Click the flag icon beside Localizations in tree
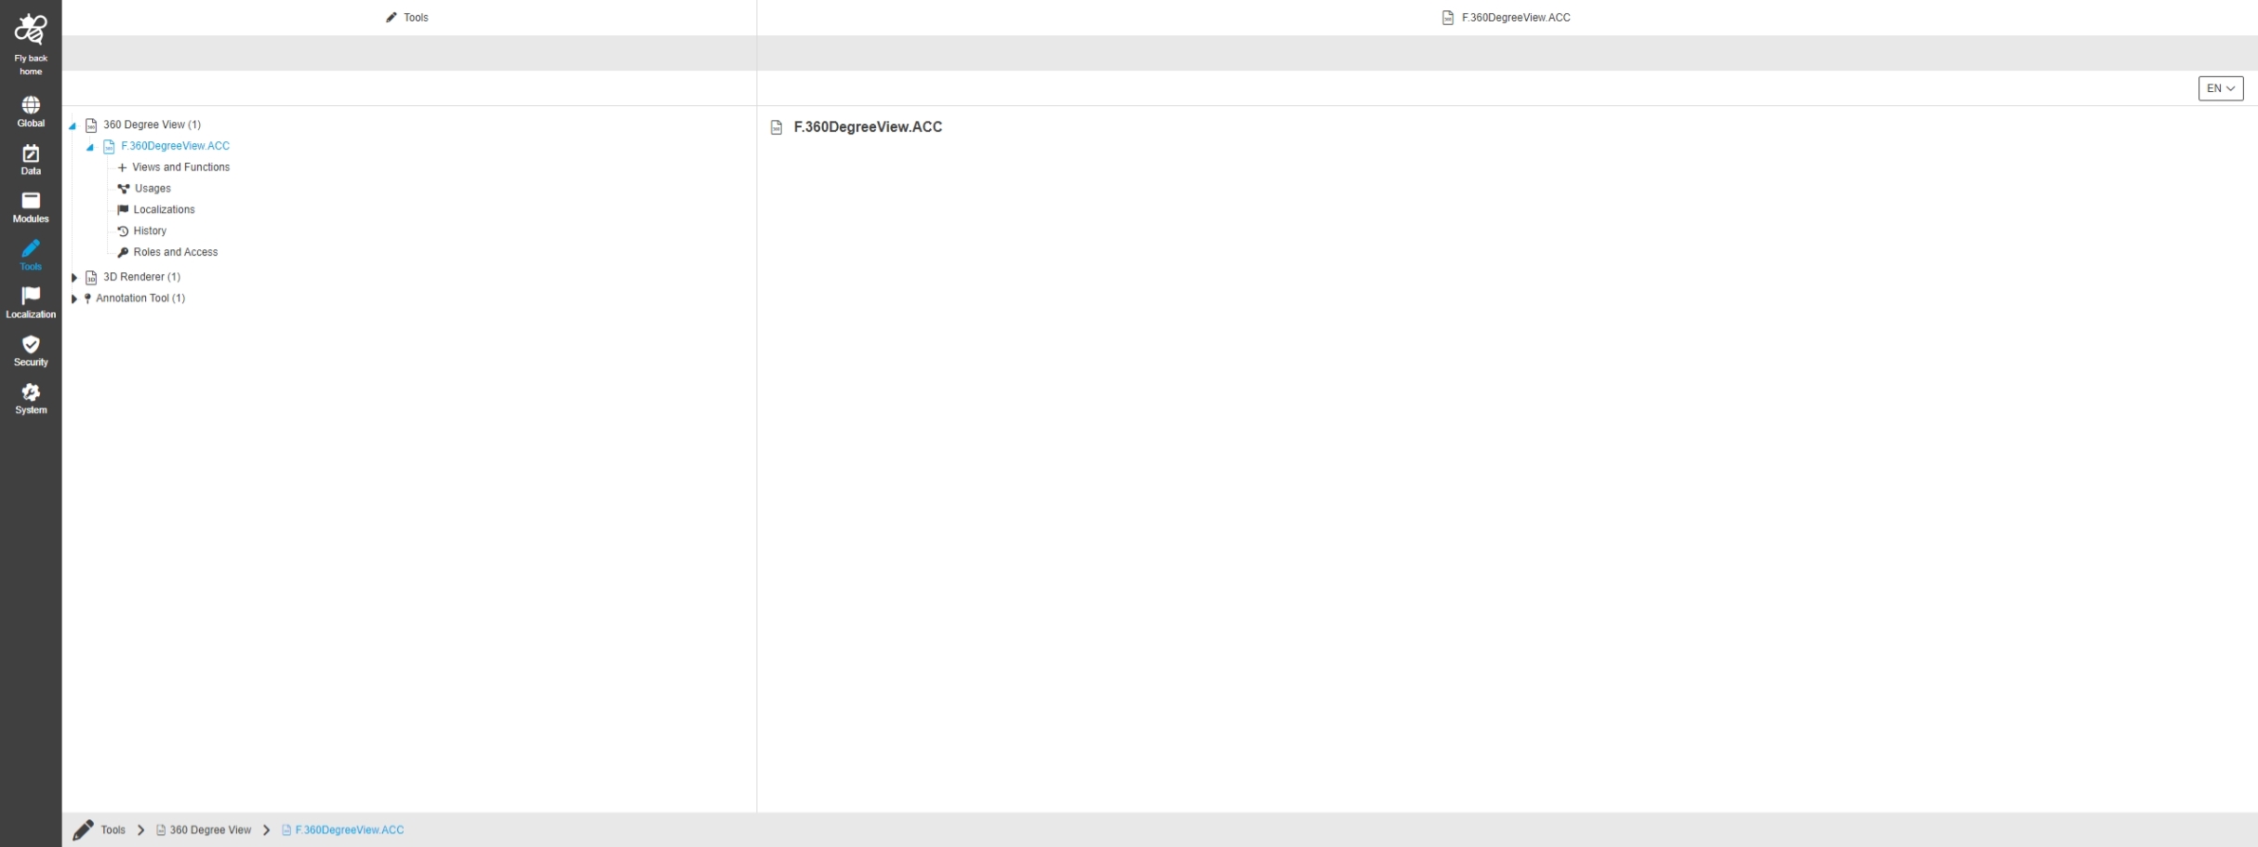The image size is (2258, 847). 123,210
